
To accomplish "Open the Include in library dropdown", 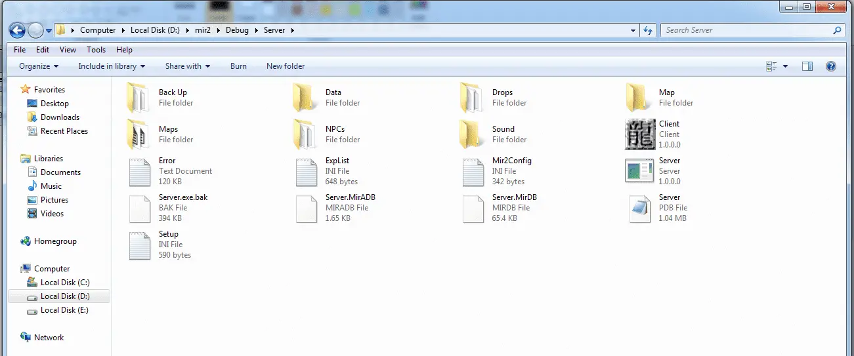I will (112, 66).
